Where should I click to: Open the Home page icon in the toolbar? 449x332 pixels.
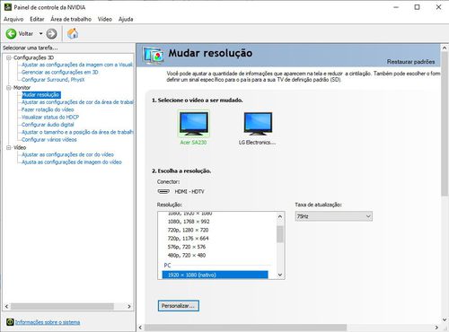73,33
